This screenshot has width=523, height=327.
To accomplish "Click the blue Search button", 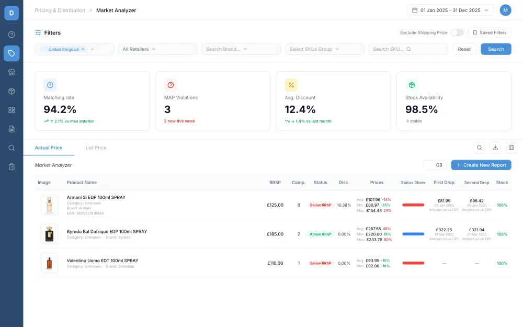I will pyautogui.click(x=496, y=49).
